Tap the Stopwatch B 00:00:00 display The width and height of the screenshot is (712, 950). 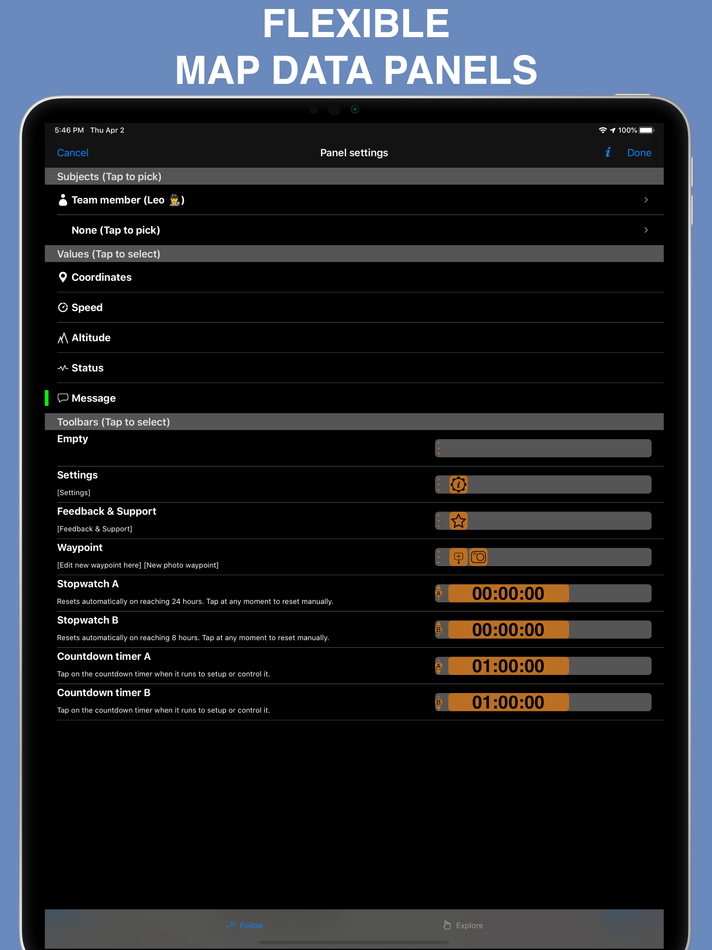[x=509, y=630]
